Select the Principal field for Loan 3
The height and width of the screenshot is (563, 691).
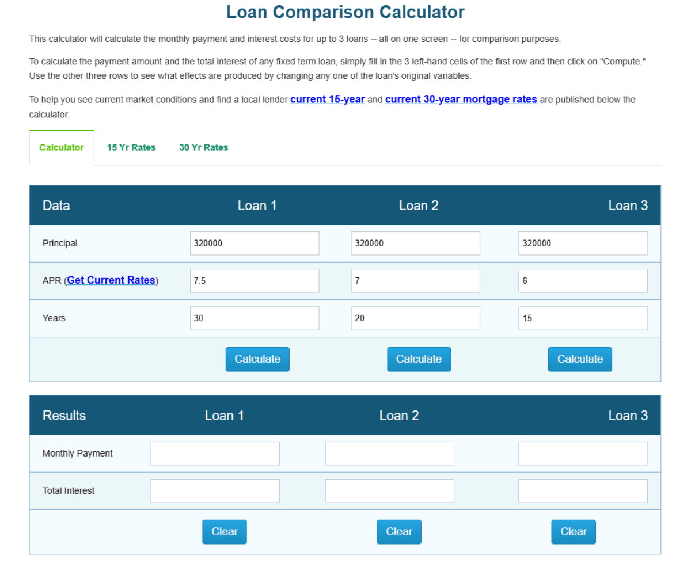583,243
